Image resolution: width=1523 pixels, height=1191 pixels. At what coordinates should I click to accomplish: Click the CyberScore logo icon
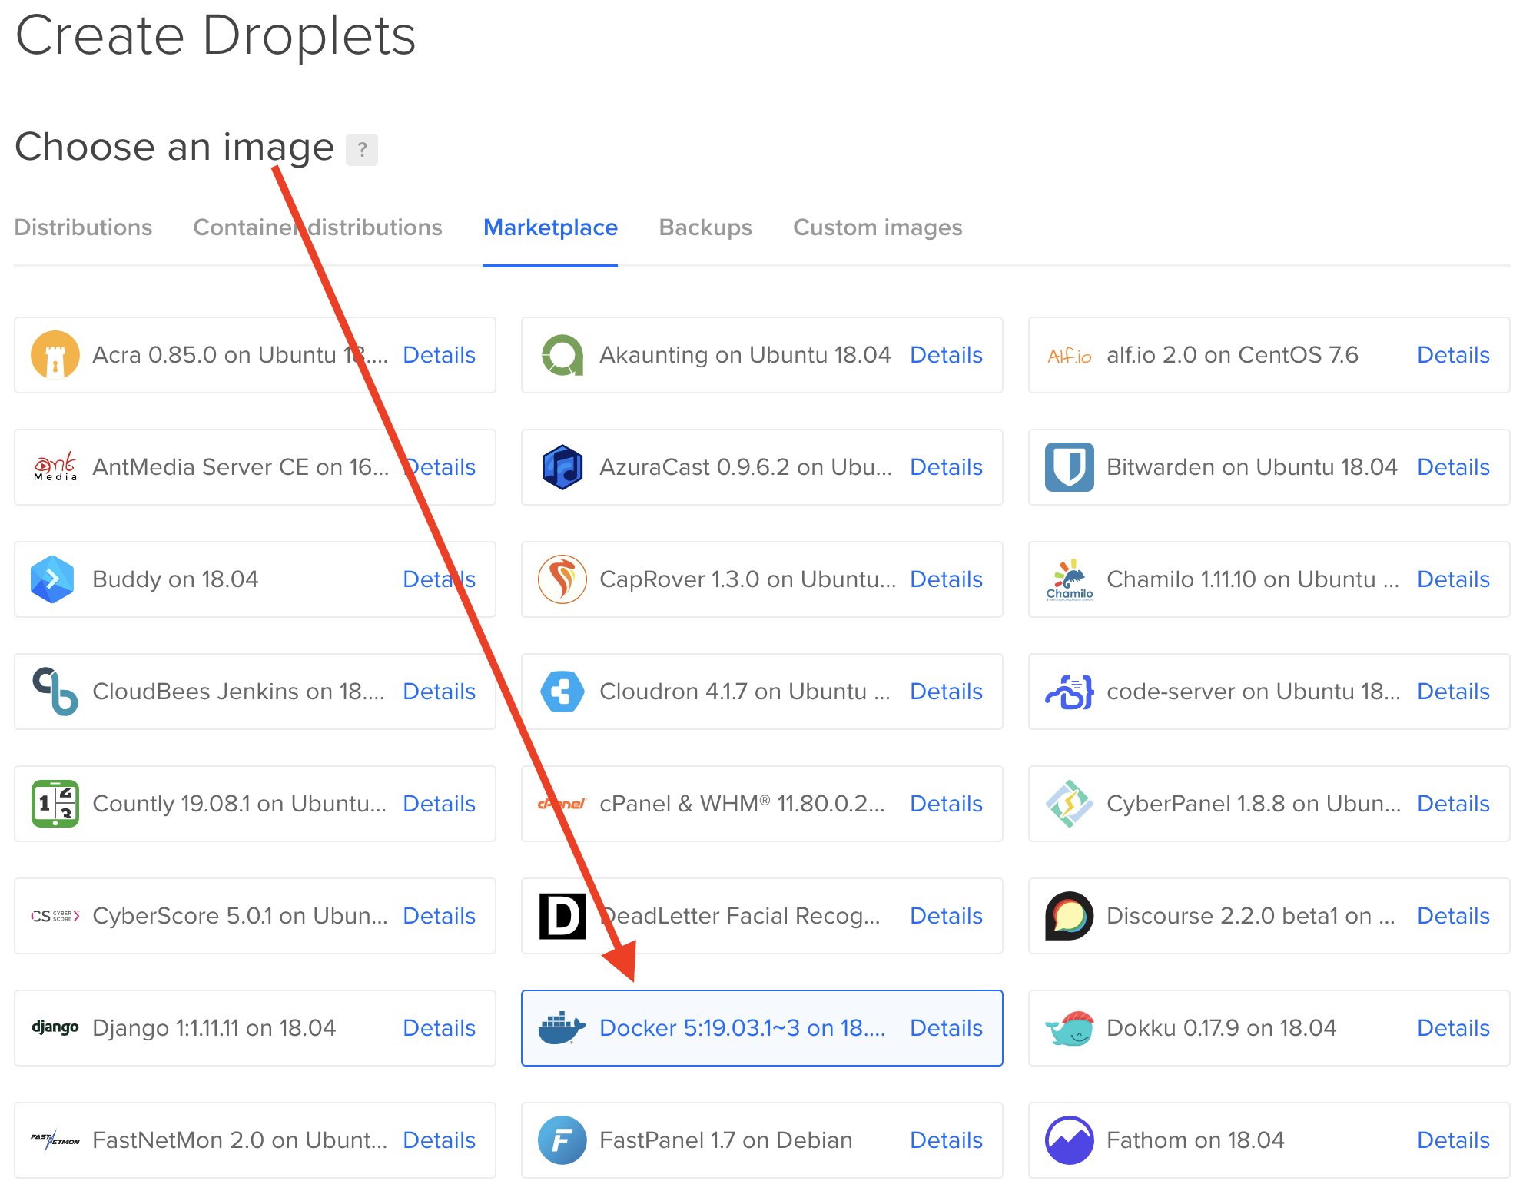click(x=55, y=916)
